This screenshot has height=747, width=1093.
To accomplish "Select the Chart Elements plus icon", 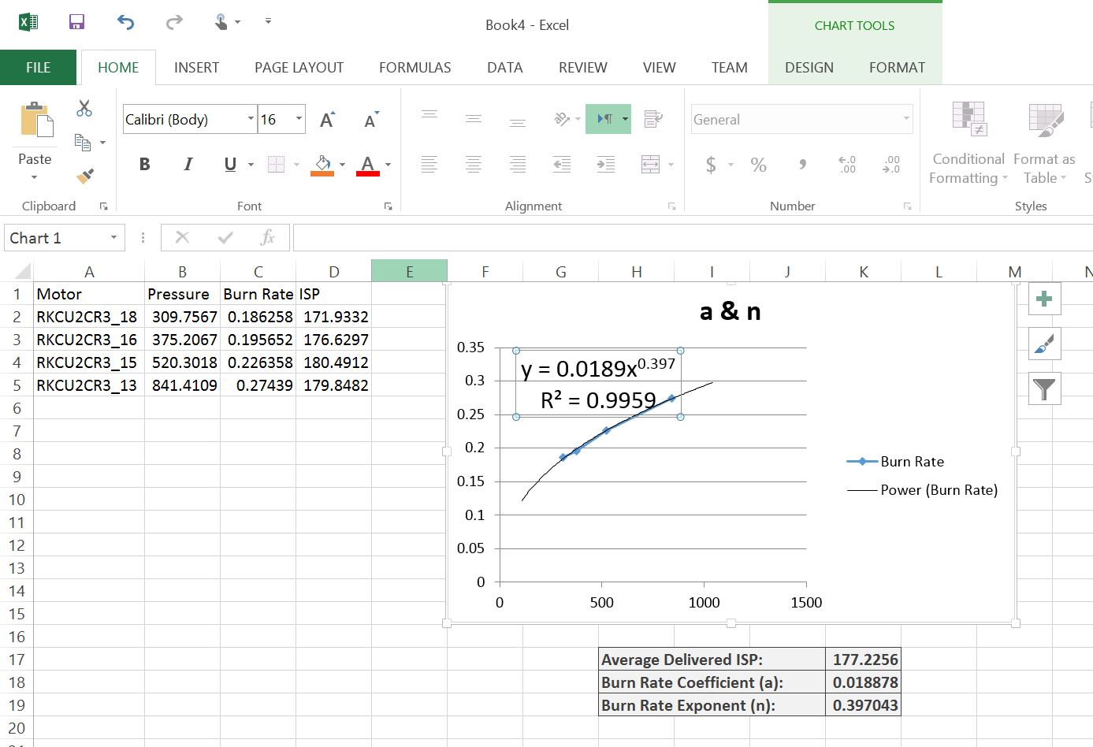I will coord(1044,298).
